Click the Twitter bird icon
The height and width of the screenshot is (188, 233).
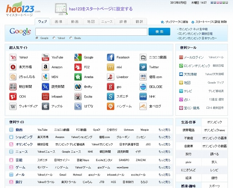pos(143,67)
